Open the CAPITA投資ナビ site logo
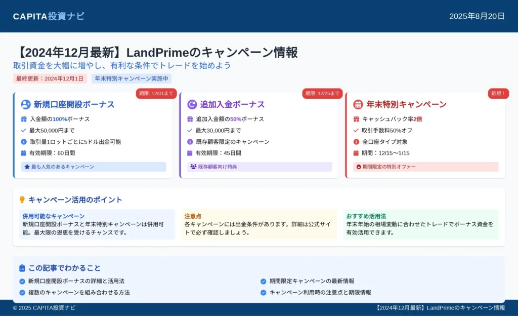Screen dimensions: 518x316 [x=49, y=16]
